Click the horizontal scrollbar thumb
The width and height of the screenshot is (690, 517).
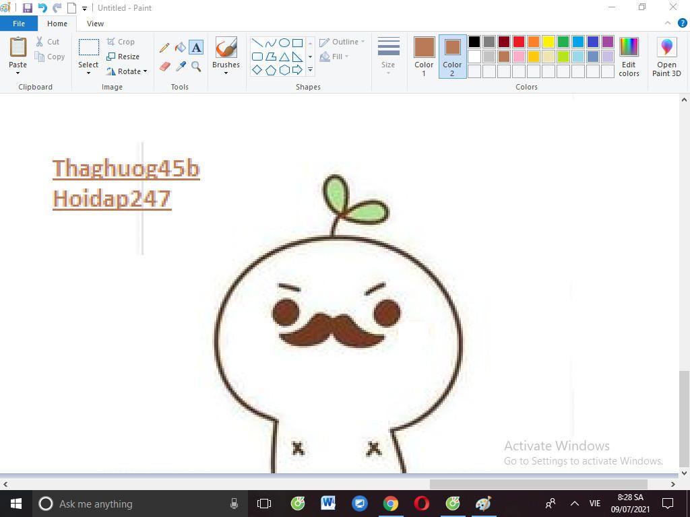538,484
